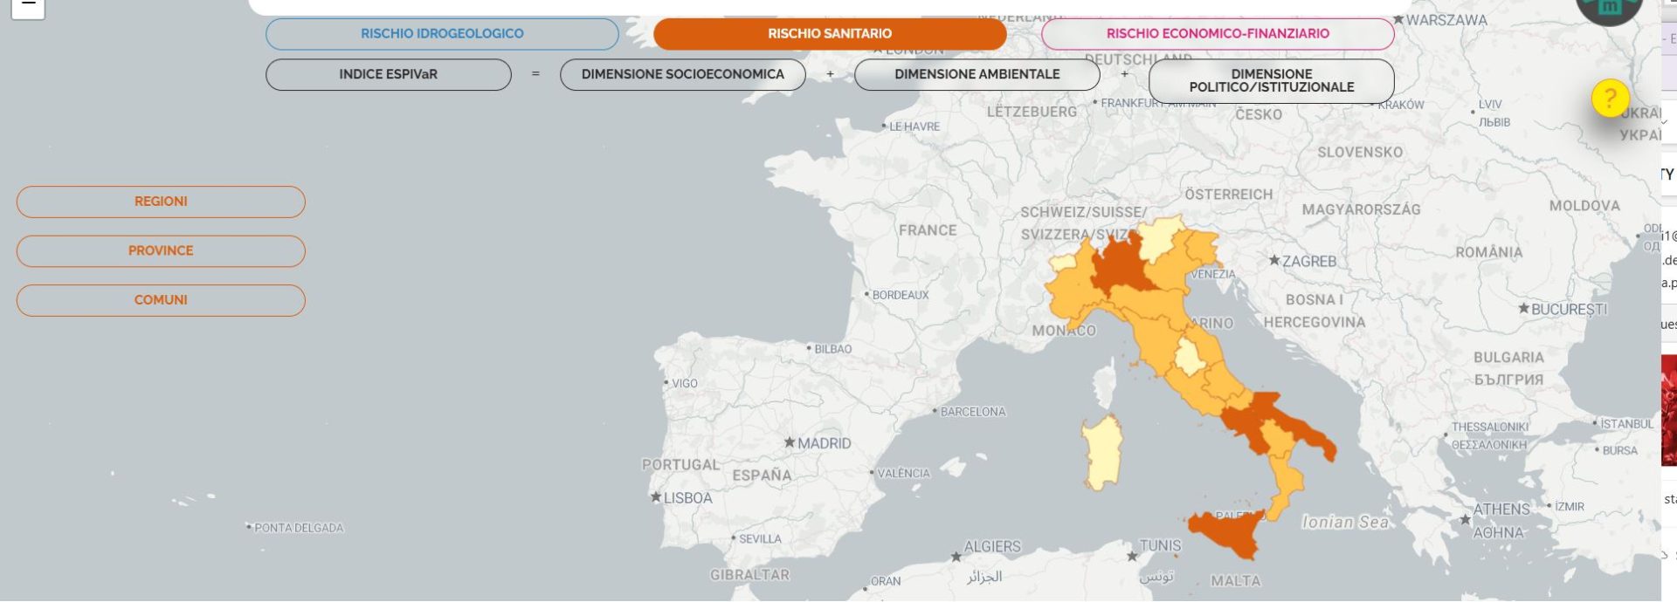Select the Rischio Sanitario tab
The width and height of the screenshot is (1677, 602).
pyautogui.click(x=829, y=34)
